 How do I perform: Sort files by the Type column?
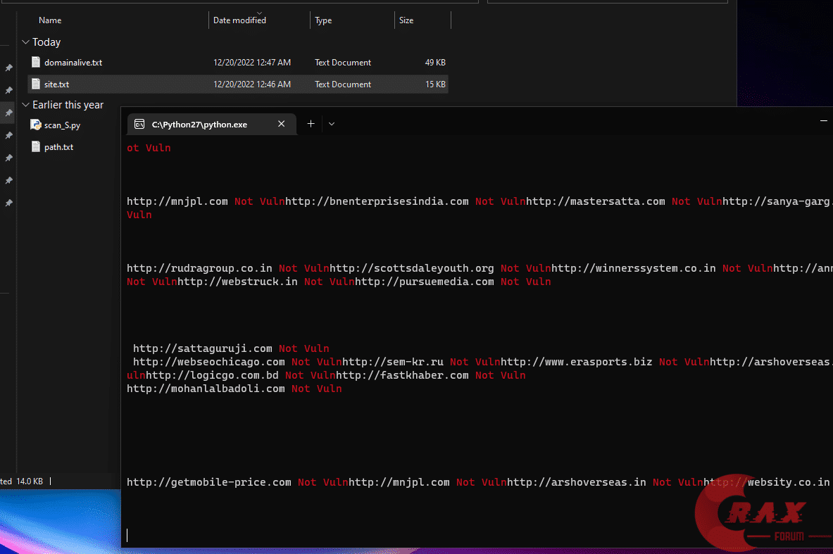[x=323, y=20]
